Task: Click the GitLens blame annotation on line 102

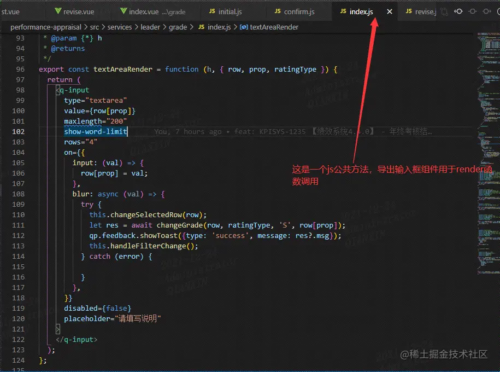Action: [293, 131]
